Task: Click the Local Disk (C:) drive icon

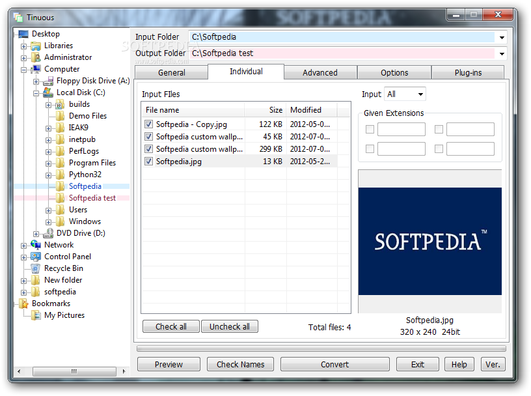Action: (48, 92)
